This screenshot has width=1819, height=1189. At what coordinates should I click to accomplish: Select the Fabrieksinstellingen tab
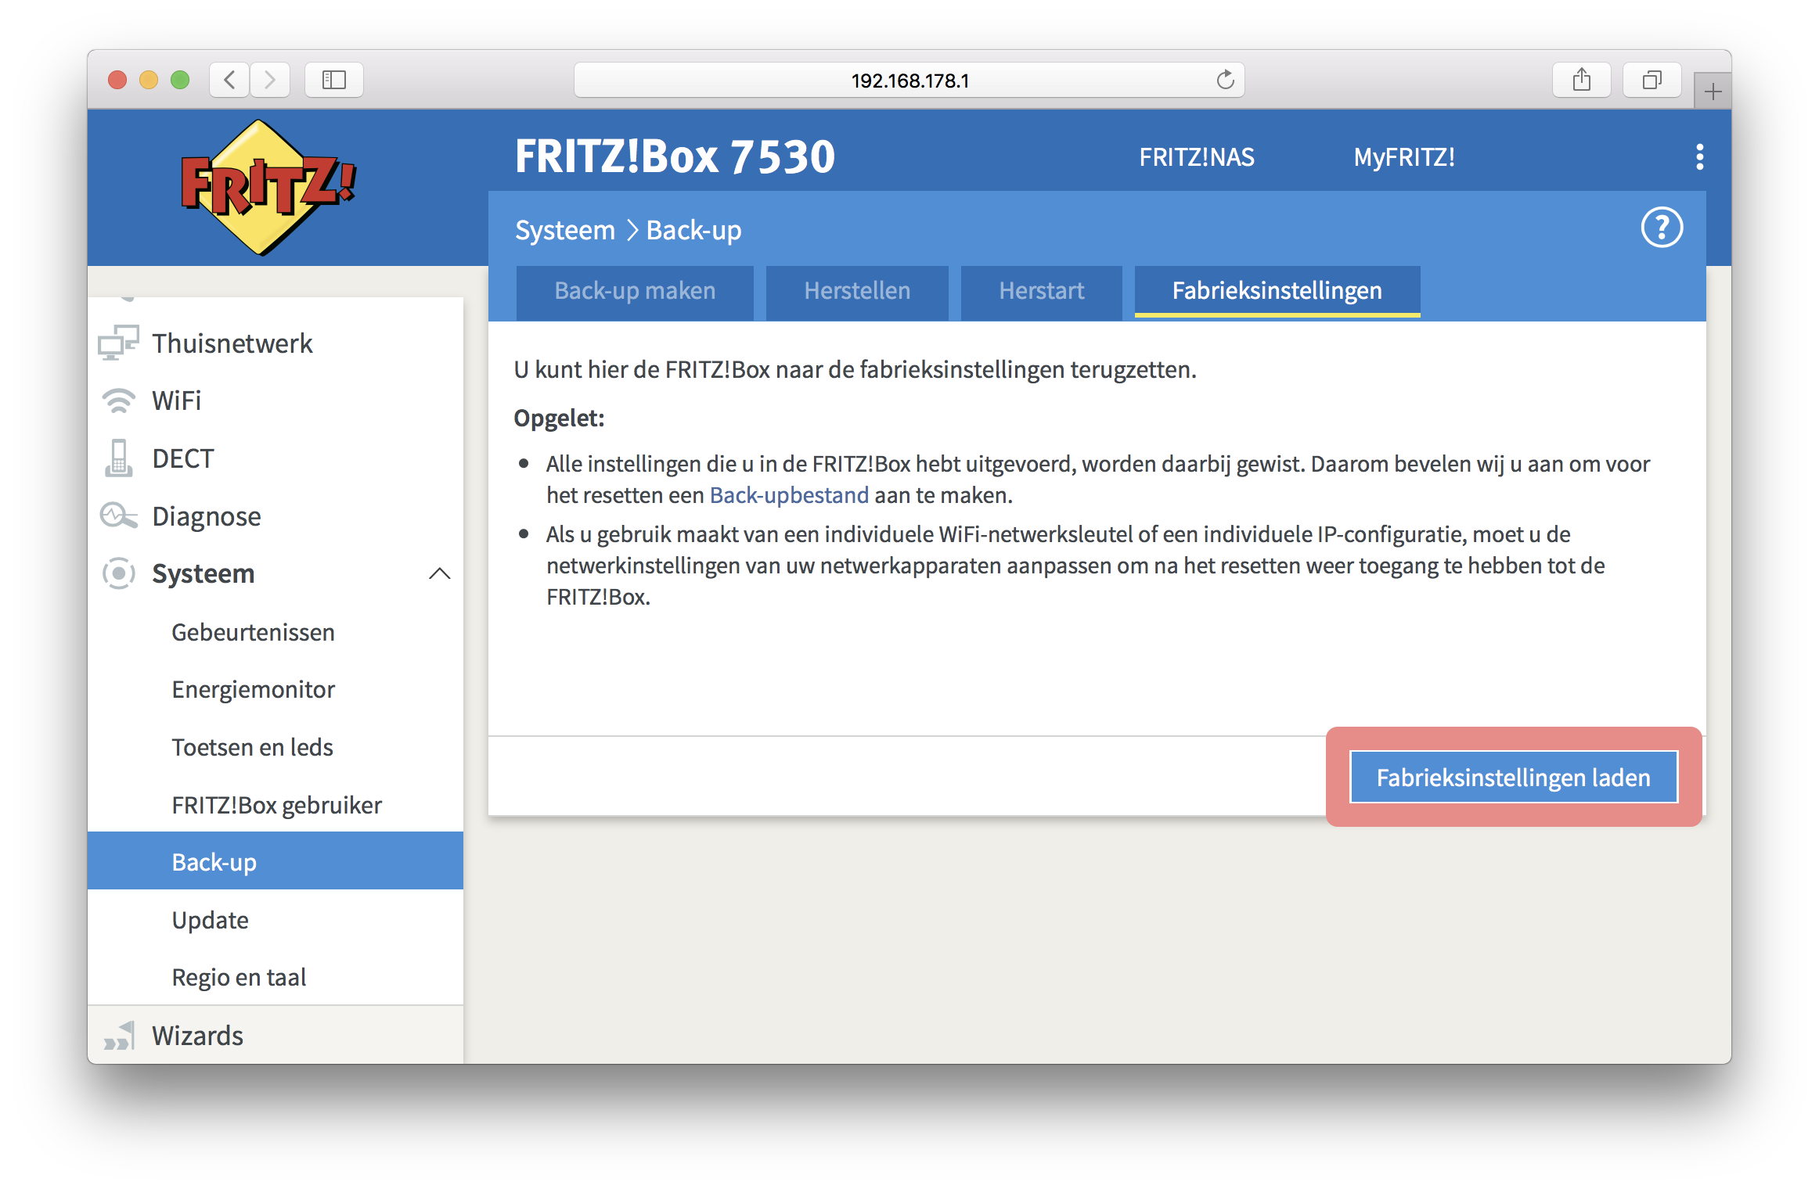click(x=1277, y=292)
